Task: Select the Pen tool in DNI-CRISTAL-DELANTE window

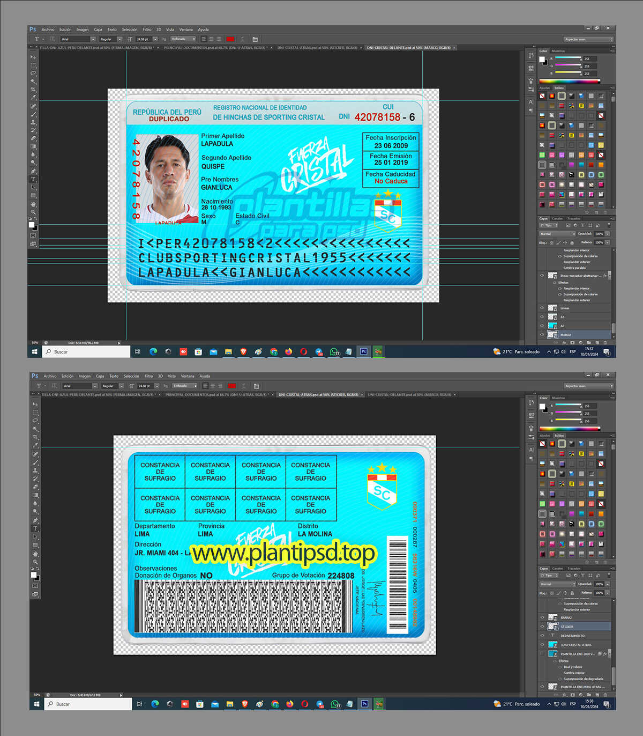Action: (x=33, y=171)
